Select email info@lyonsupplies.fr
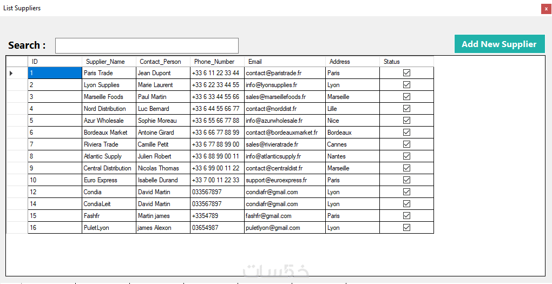The height and width of the screenshot is (284, 552). coord(285,85)
